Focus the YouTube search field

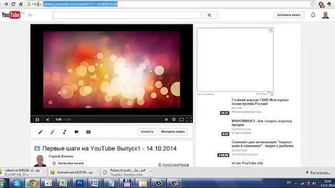127,15
